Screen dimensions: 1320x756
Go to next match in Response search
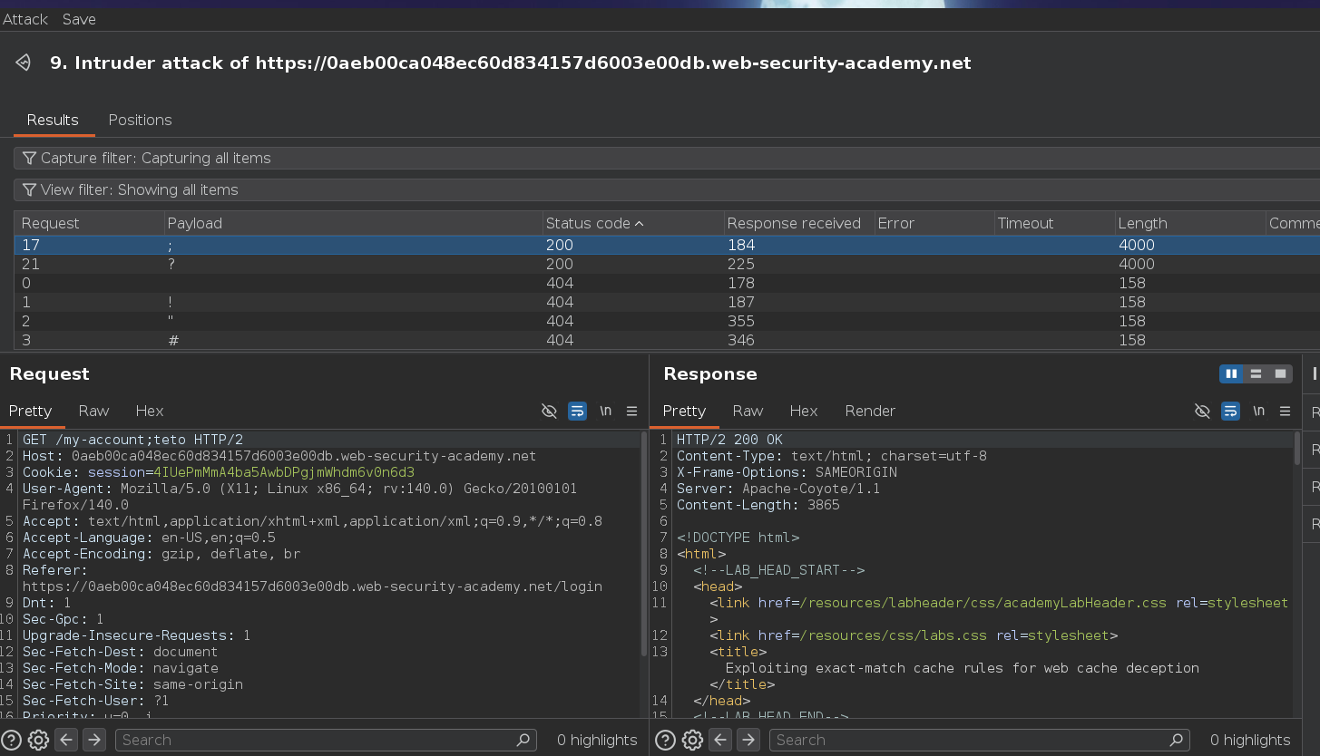point(748,740)
